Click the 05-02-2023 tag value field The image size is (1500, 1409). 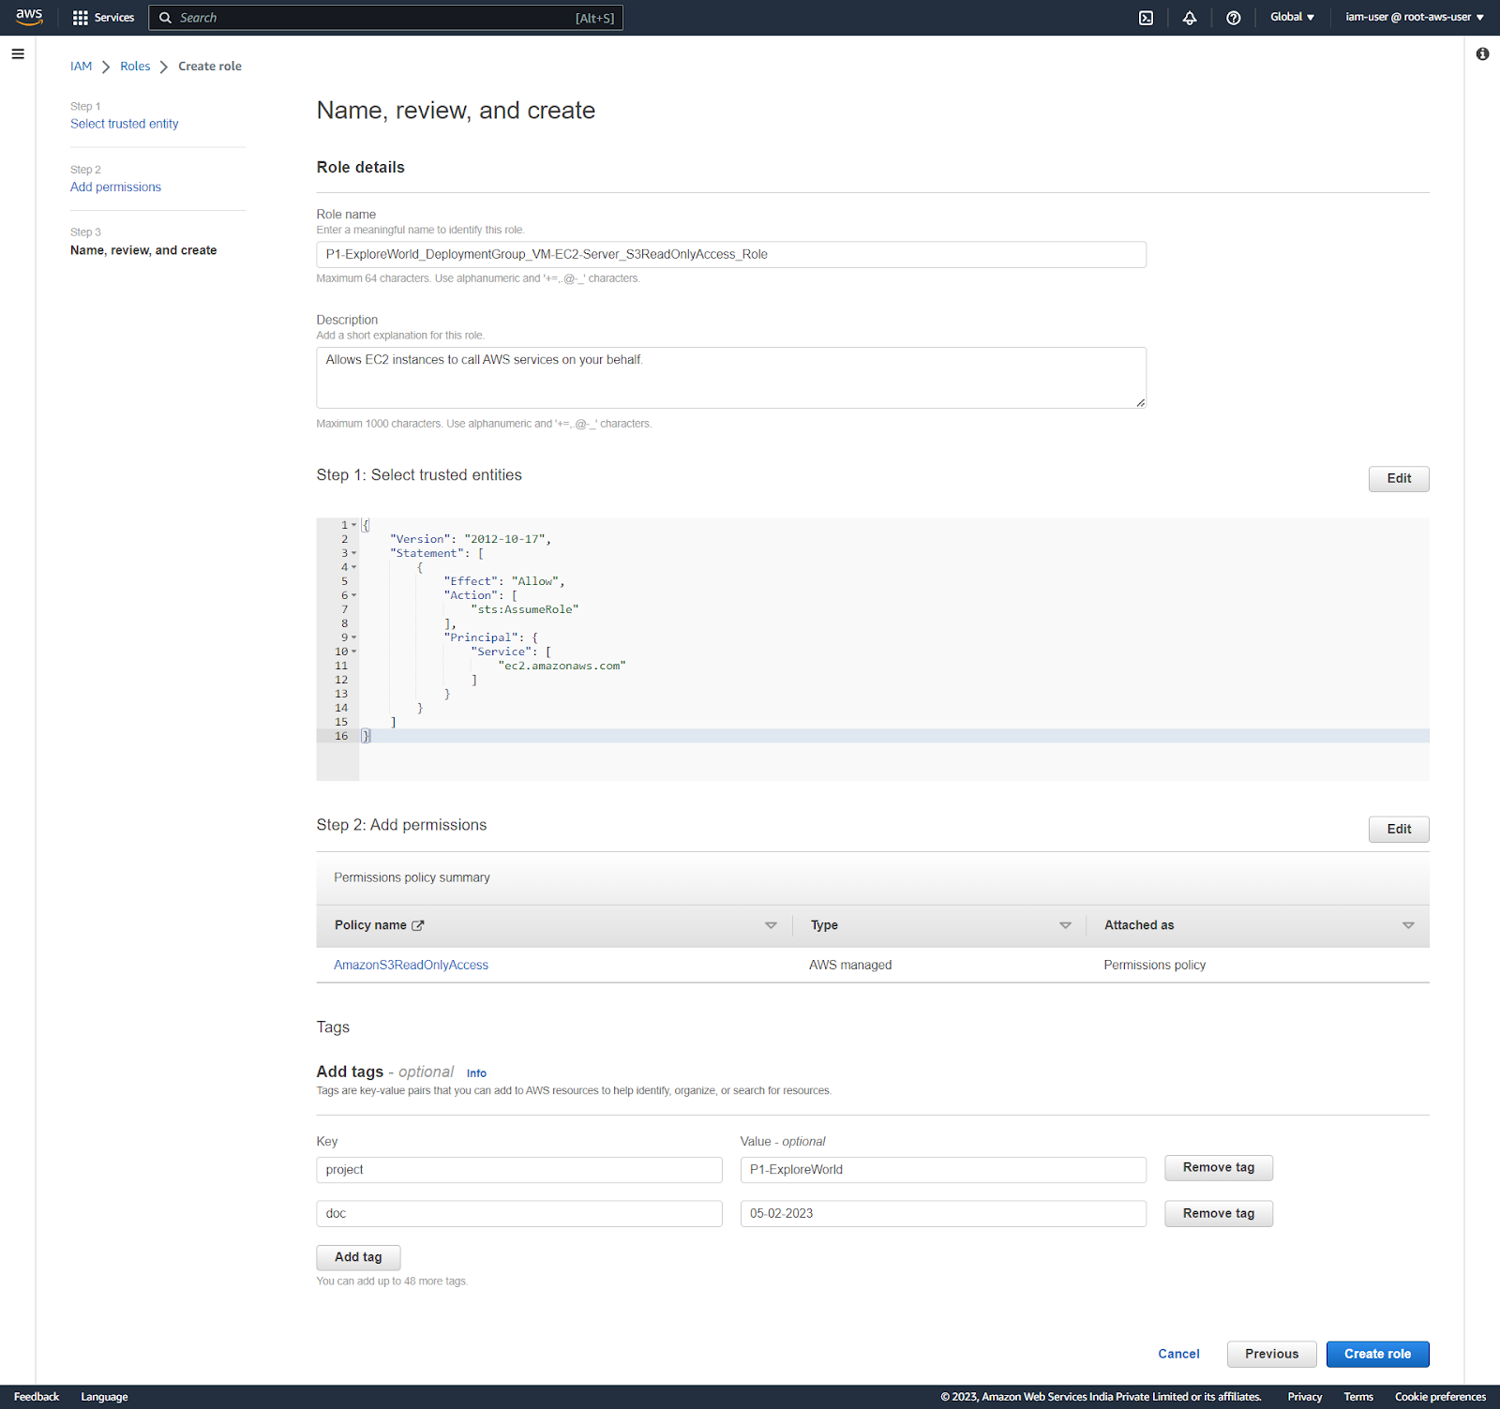pyautogui.click(x=943, y=1214)
